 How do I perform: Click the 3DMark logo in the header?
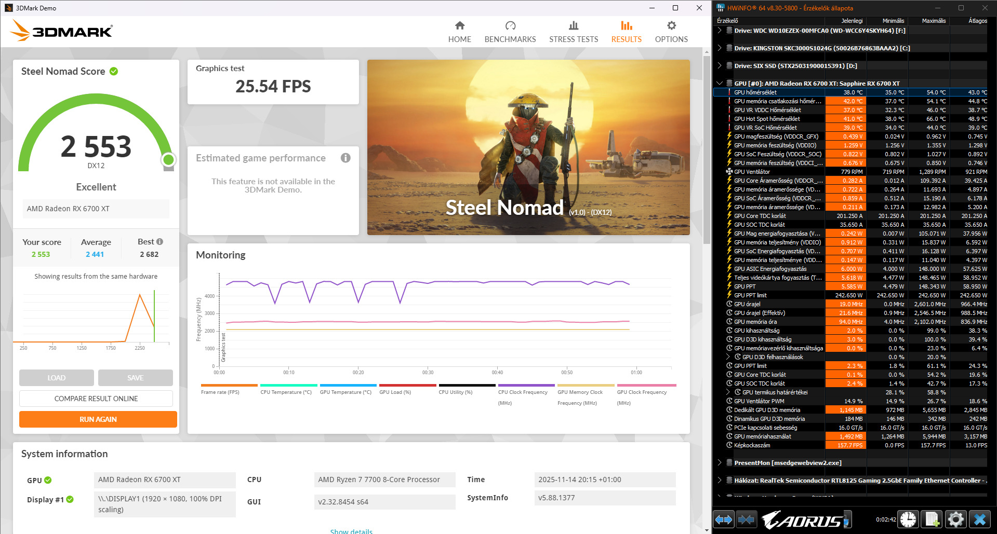(61, 31)
